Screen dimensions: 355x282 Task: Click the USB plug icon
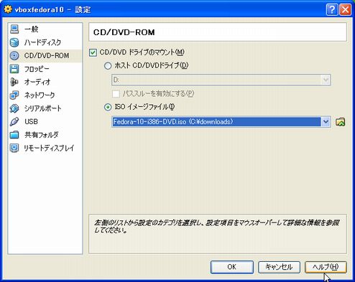[14, 122]
